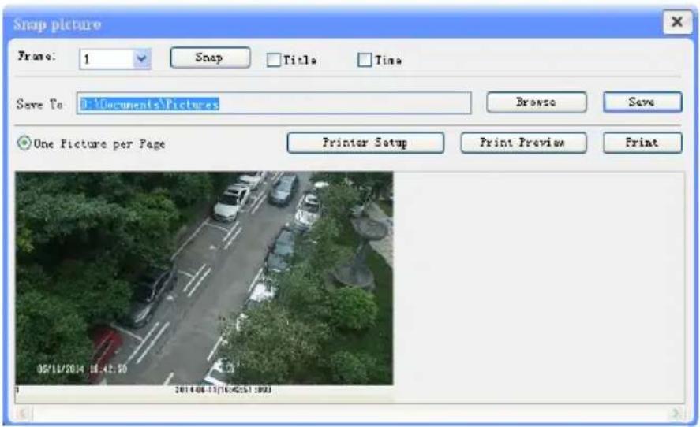Image resolution: width=700 pixels, height=427 pixels.
Task: Open Print Preview
Action: [x=524, y=143]
